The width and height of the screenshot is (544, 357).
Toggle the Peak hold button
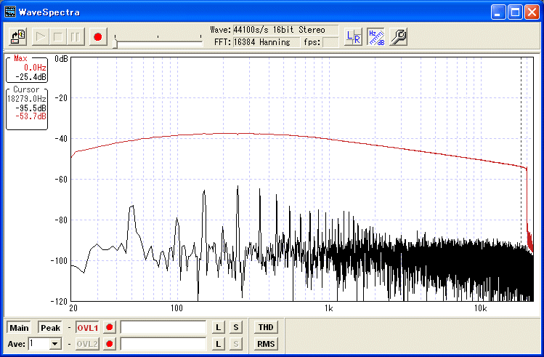[50, 328]
